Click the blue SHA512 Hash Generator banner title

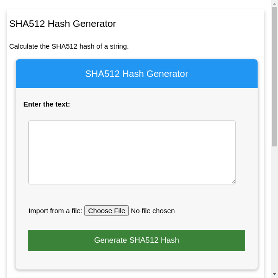pos(137,74)
